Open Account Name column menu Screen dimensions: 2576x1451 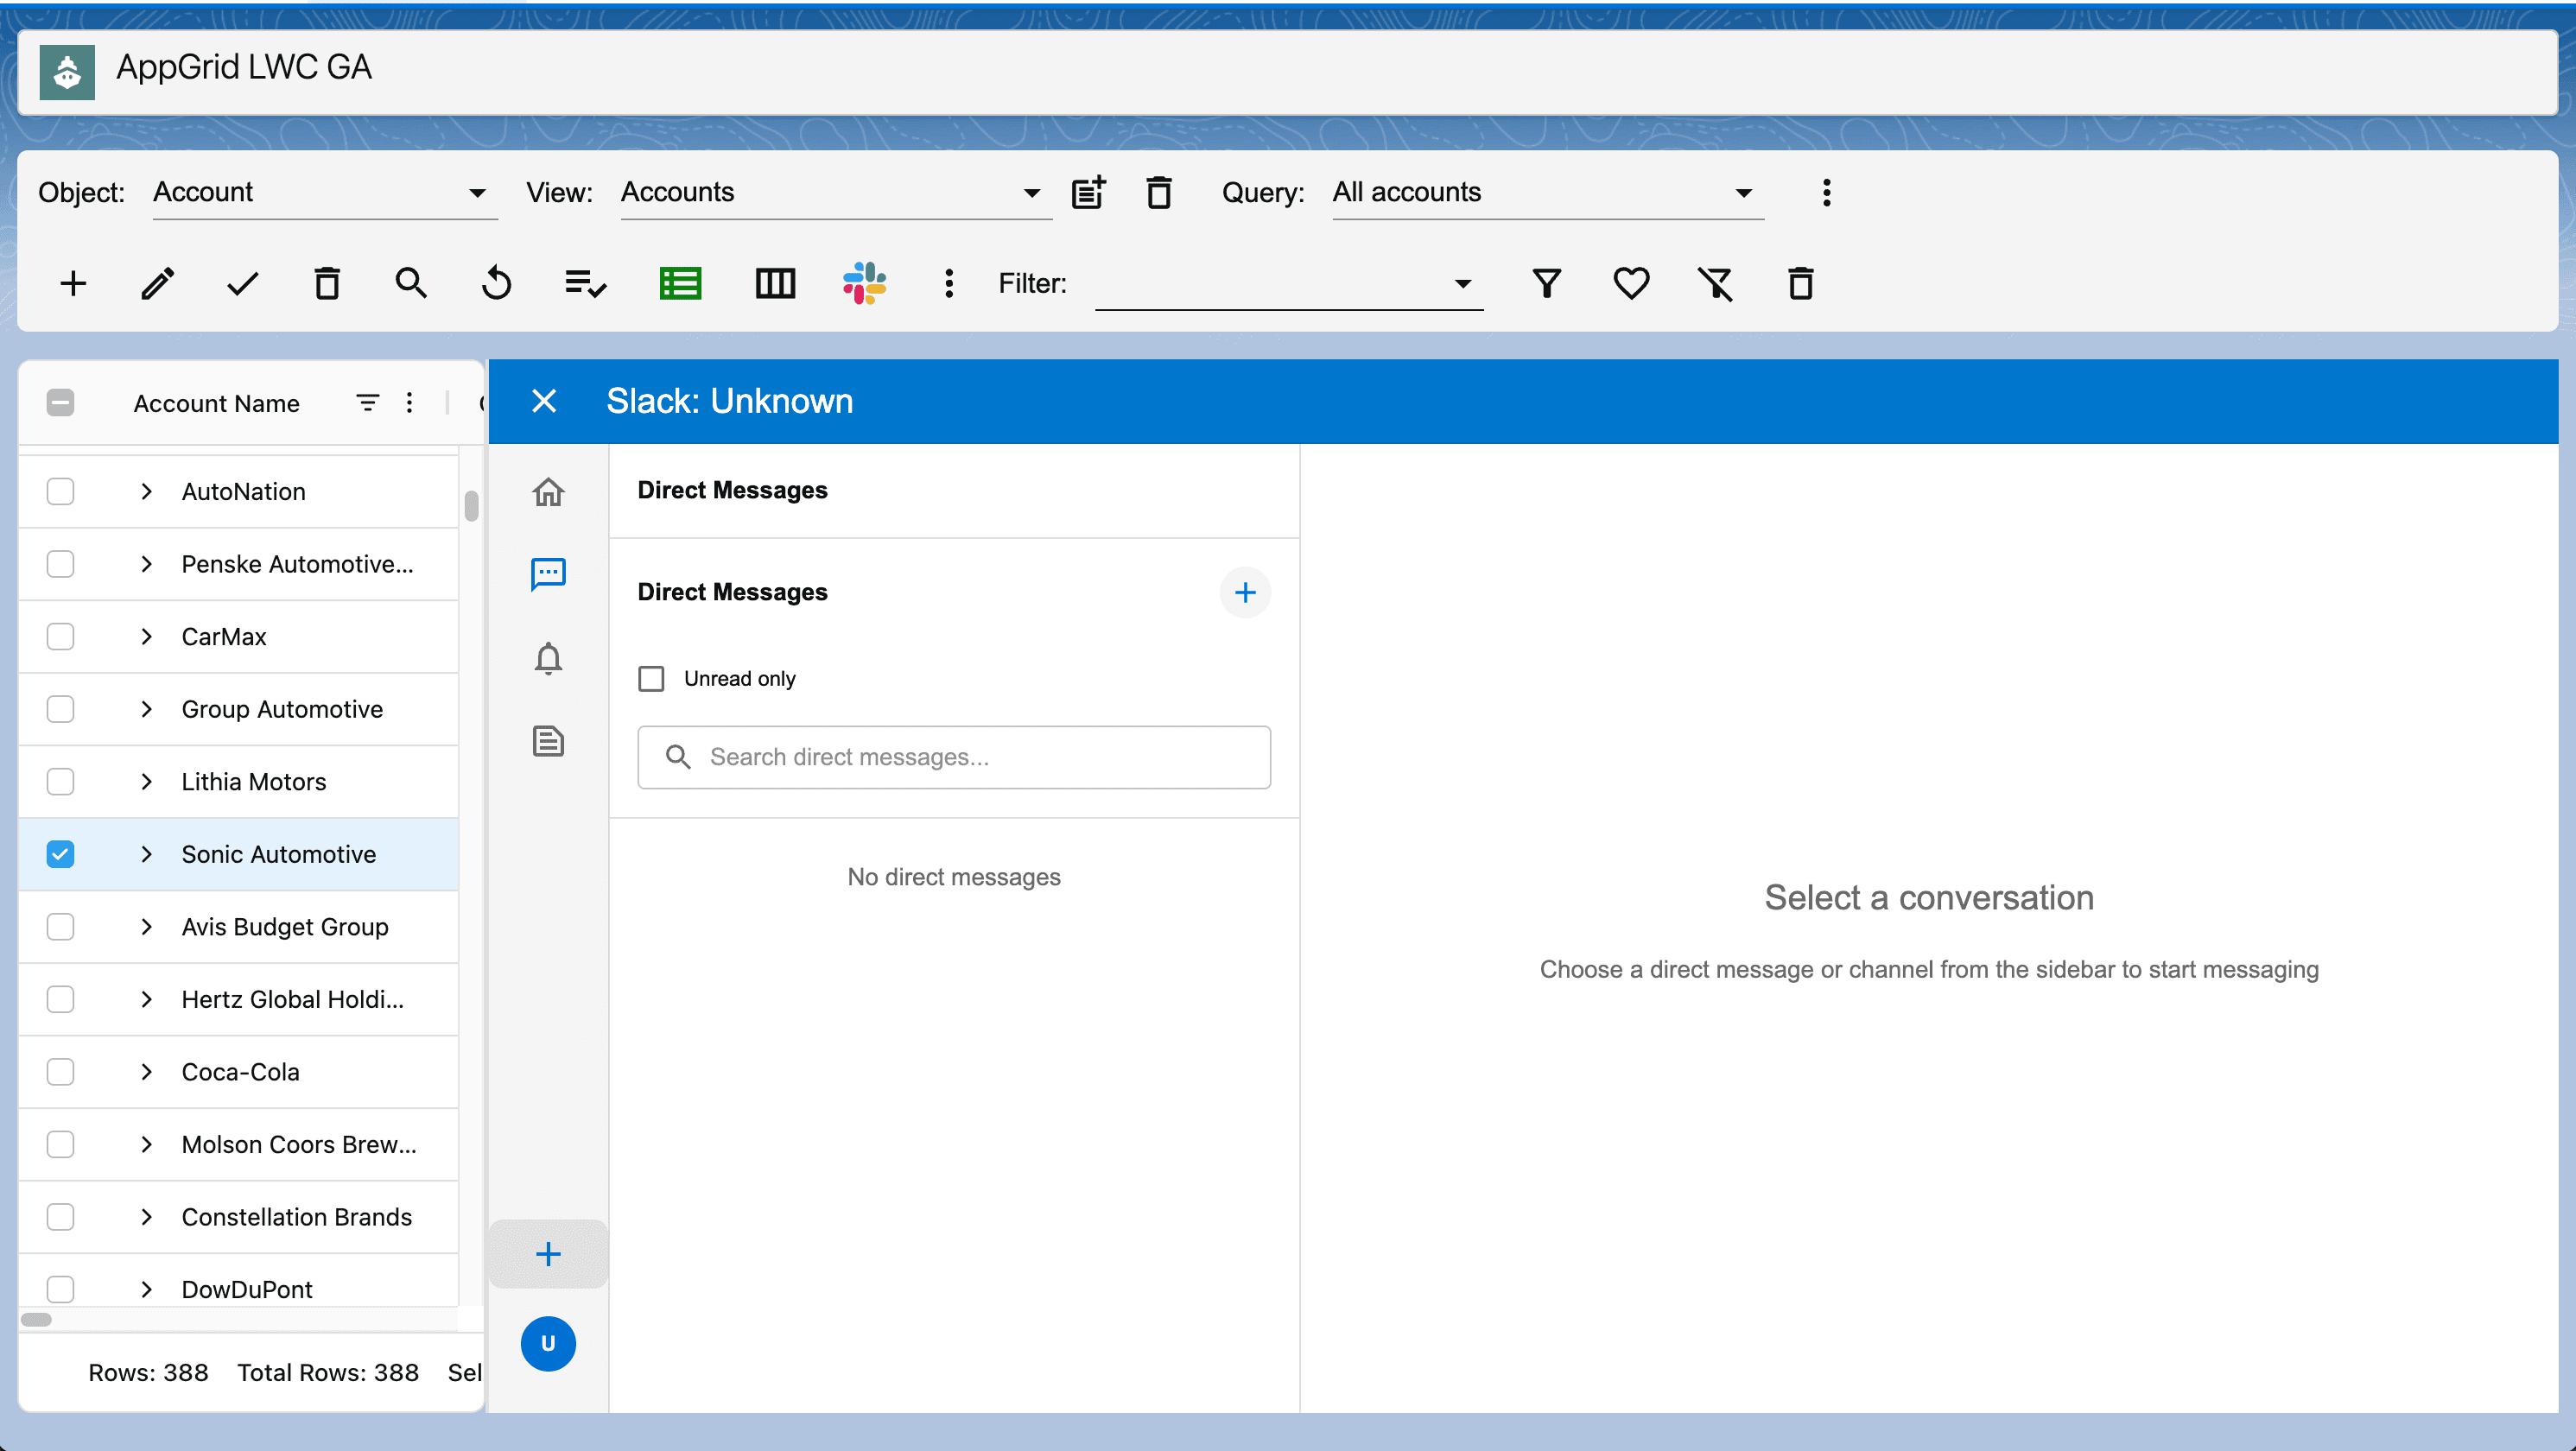[x=409, y=403]
